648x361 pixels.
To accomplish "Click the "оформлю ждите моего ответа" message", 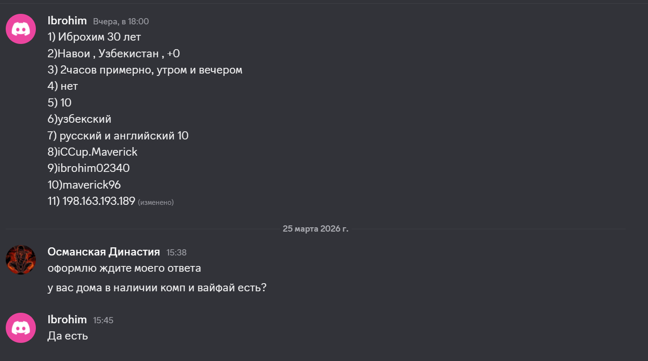I will click(x=124, y=268).
